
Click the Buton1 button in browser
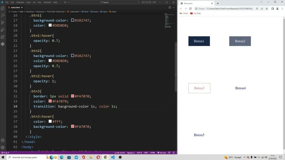(x=199, y=41)
